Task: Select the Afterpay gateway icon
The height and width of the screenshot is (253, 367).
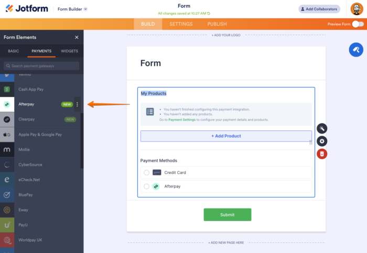Action: pyautogui.click(x=7, y=104)
